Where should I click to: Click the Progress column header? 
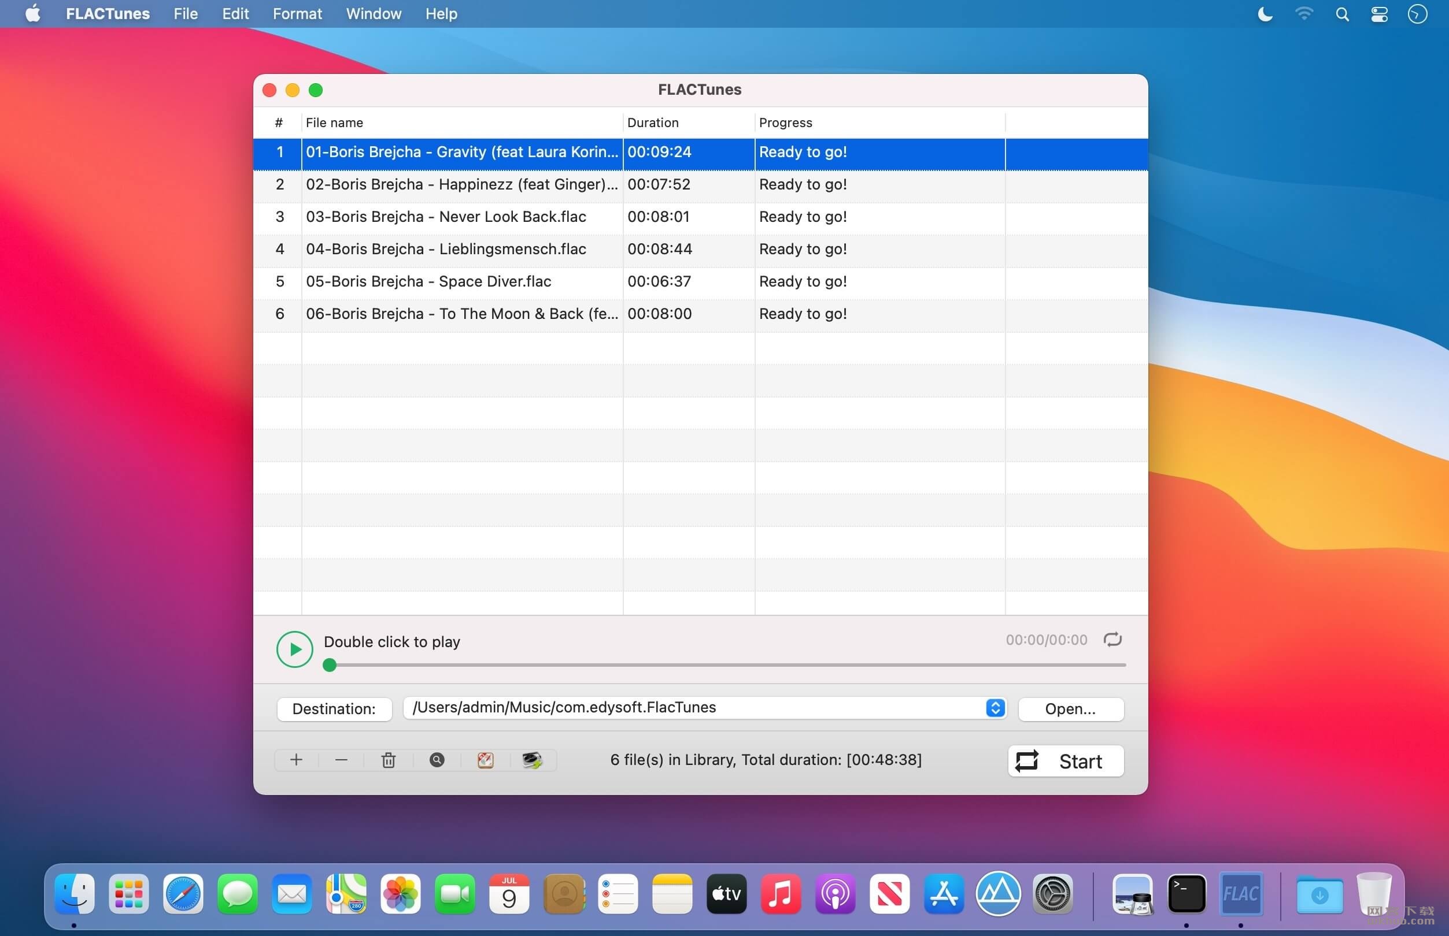[880, 122]
